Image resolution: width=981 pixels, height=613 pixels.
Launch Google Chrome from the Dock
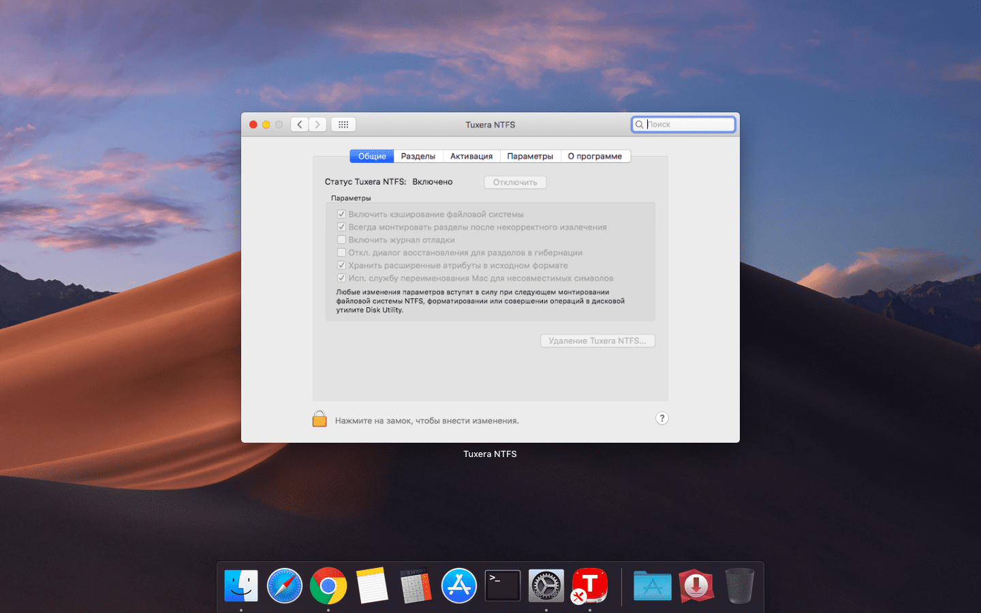coord(328,584)
